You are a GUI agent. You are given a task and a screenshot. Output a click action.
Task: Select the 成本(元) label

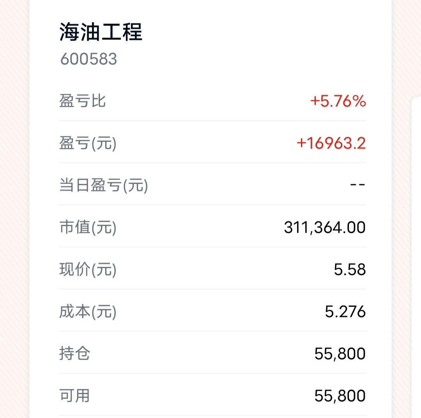click(x=88, y=312)
